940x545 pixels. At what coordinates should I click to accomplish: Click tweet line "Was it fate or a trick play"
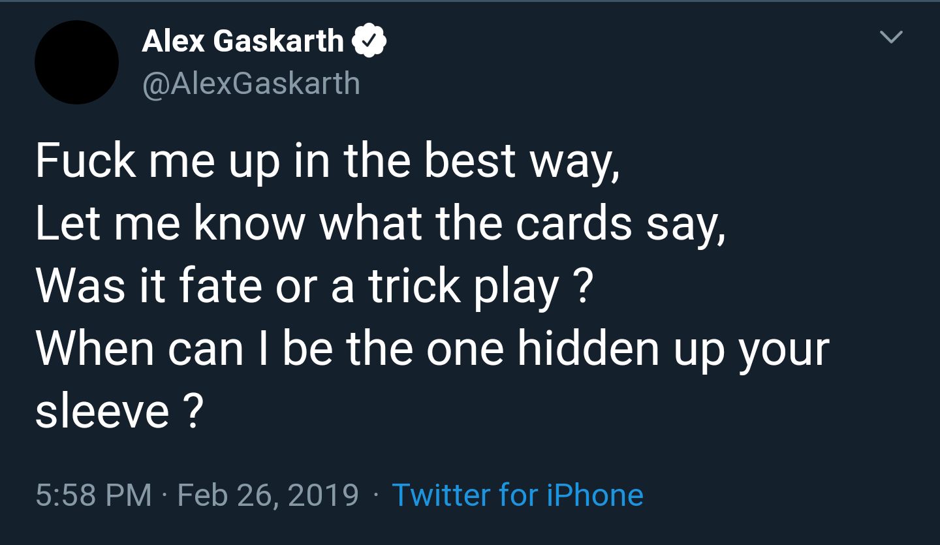(314, 287)
